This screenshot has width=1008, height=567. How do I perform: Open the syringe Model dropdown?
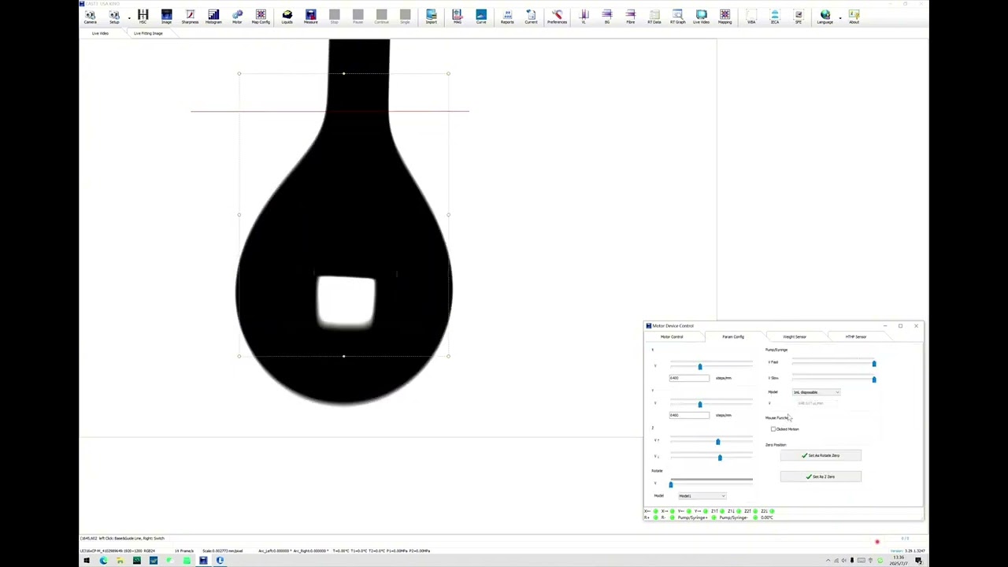816,392
